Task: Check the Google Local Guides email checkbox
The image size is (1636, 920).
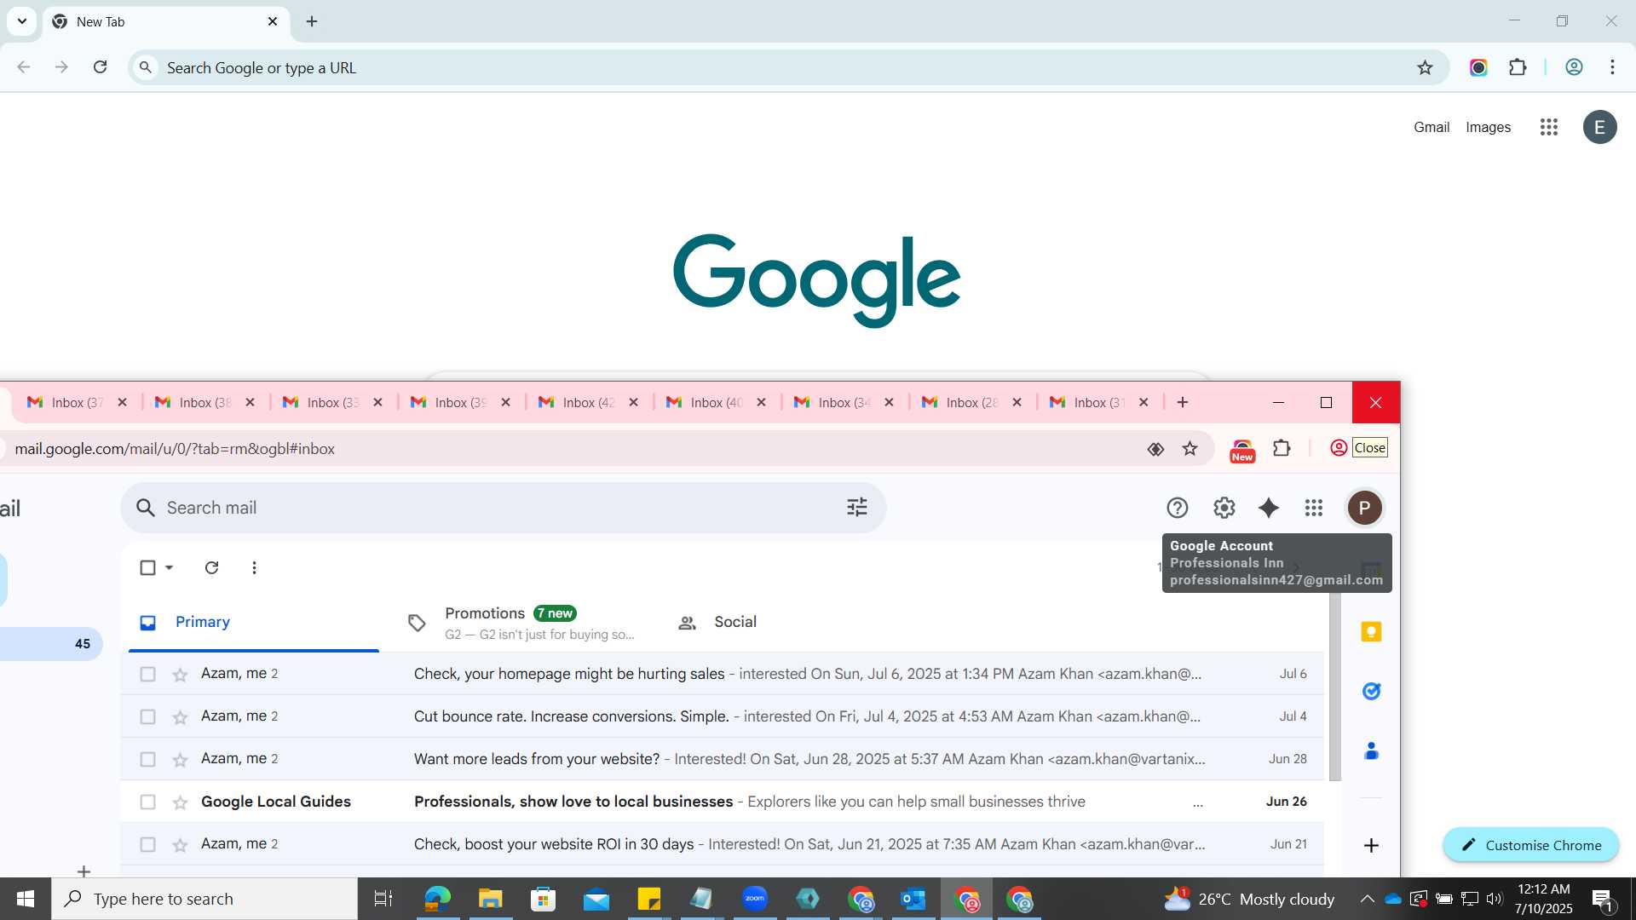Action: coord(147,802)
